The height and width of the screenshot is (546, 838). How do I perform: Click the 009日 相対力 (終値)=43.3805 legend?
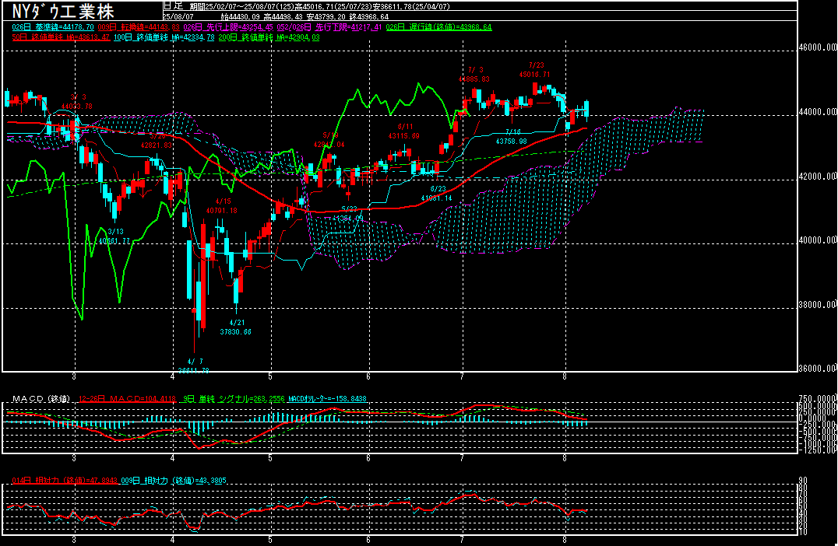(174, 481)
